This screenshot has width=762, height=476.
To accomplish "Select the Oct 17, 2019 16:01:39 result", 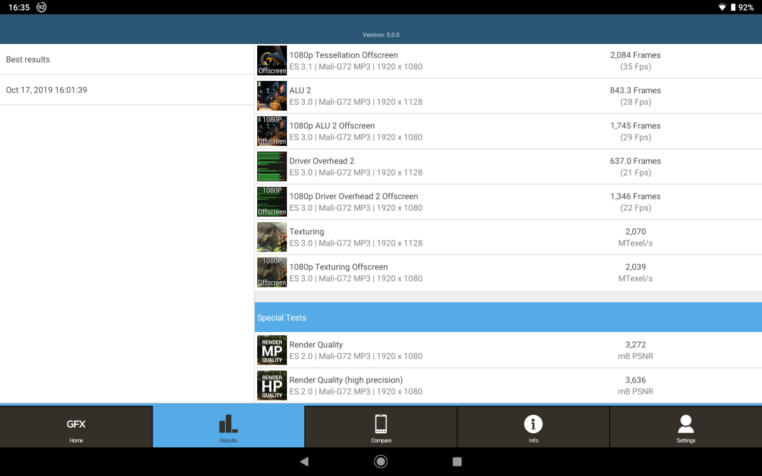I will (127, 90).
